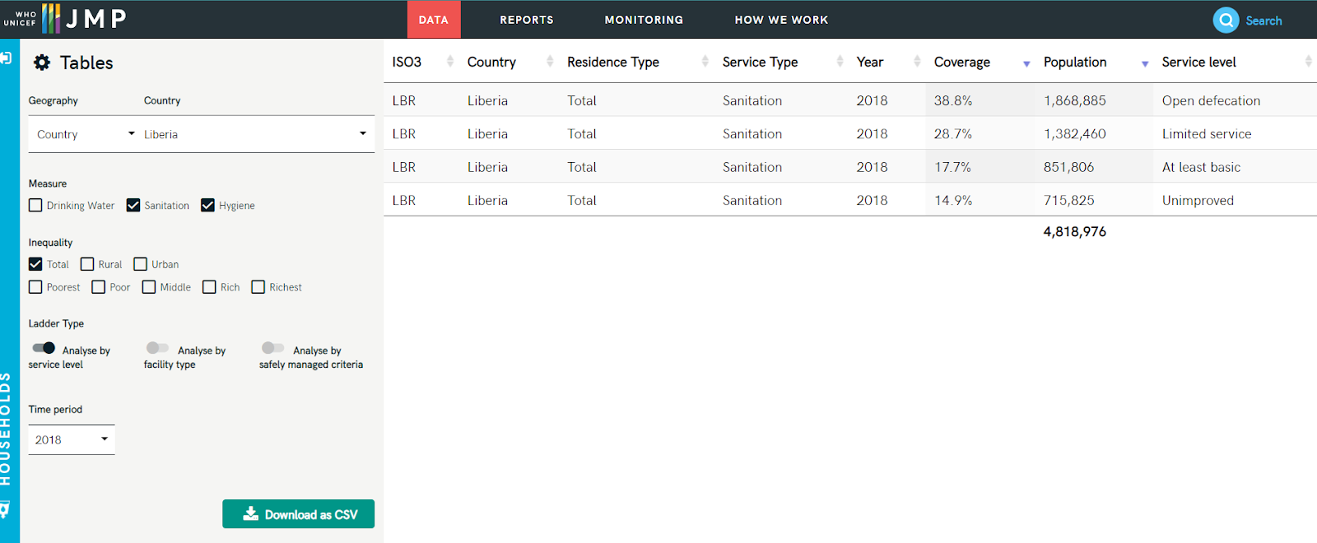
Task: Enable Analyse by safely managed criteria
Action: click(x=272, y=348)
